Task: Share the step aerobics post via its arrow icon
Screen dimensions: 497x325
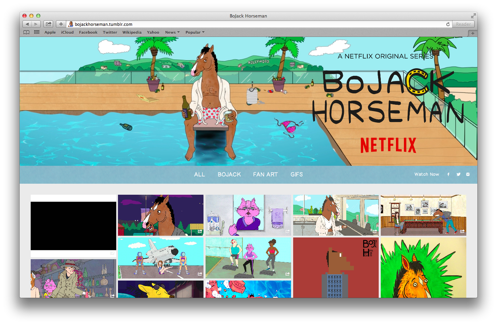Action: pyautogui.click(x=287, y=274)
